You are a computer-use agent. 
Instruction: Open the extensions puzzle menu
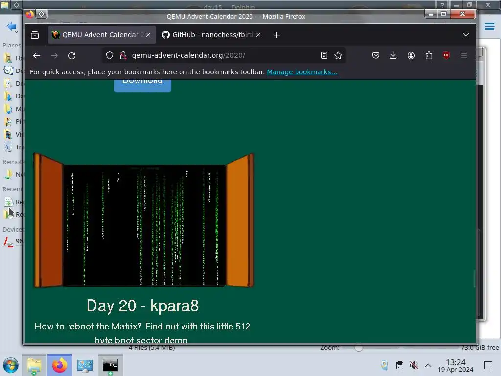pos(429,56)
